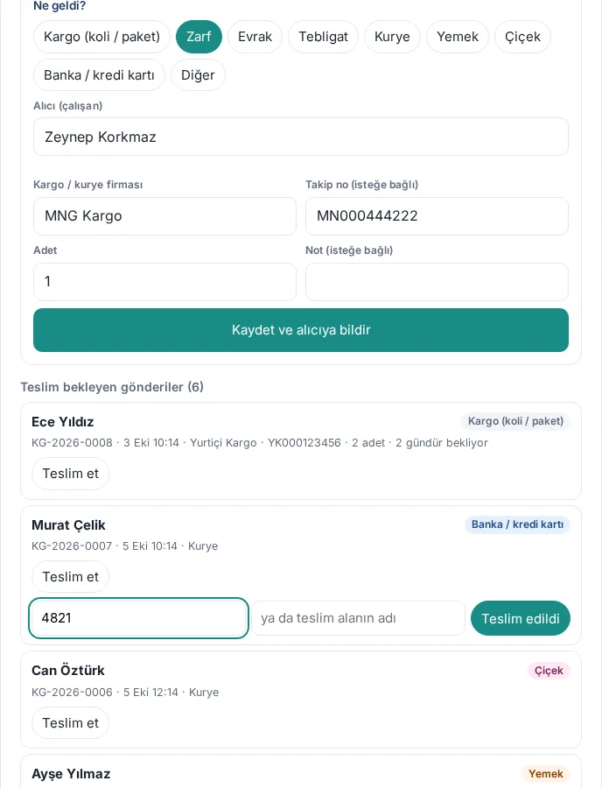Select the Kargo (koli / paket) chip
The width and height of the screenshot is (602, 788).
pyautogui.click(x=101, y=37)
